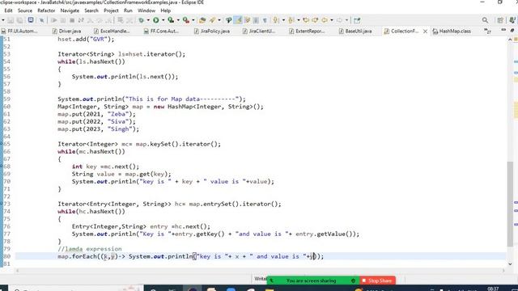Switch to the HashMap.class tab
518x291 pixels.
point(452,31)
